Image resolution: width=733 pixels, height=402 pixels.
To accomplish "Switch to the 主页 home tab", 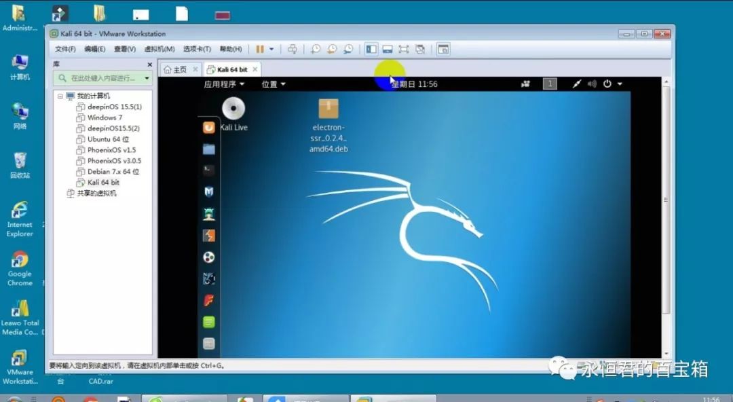I will coord(176,69).
